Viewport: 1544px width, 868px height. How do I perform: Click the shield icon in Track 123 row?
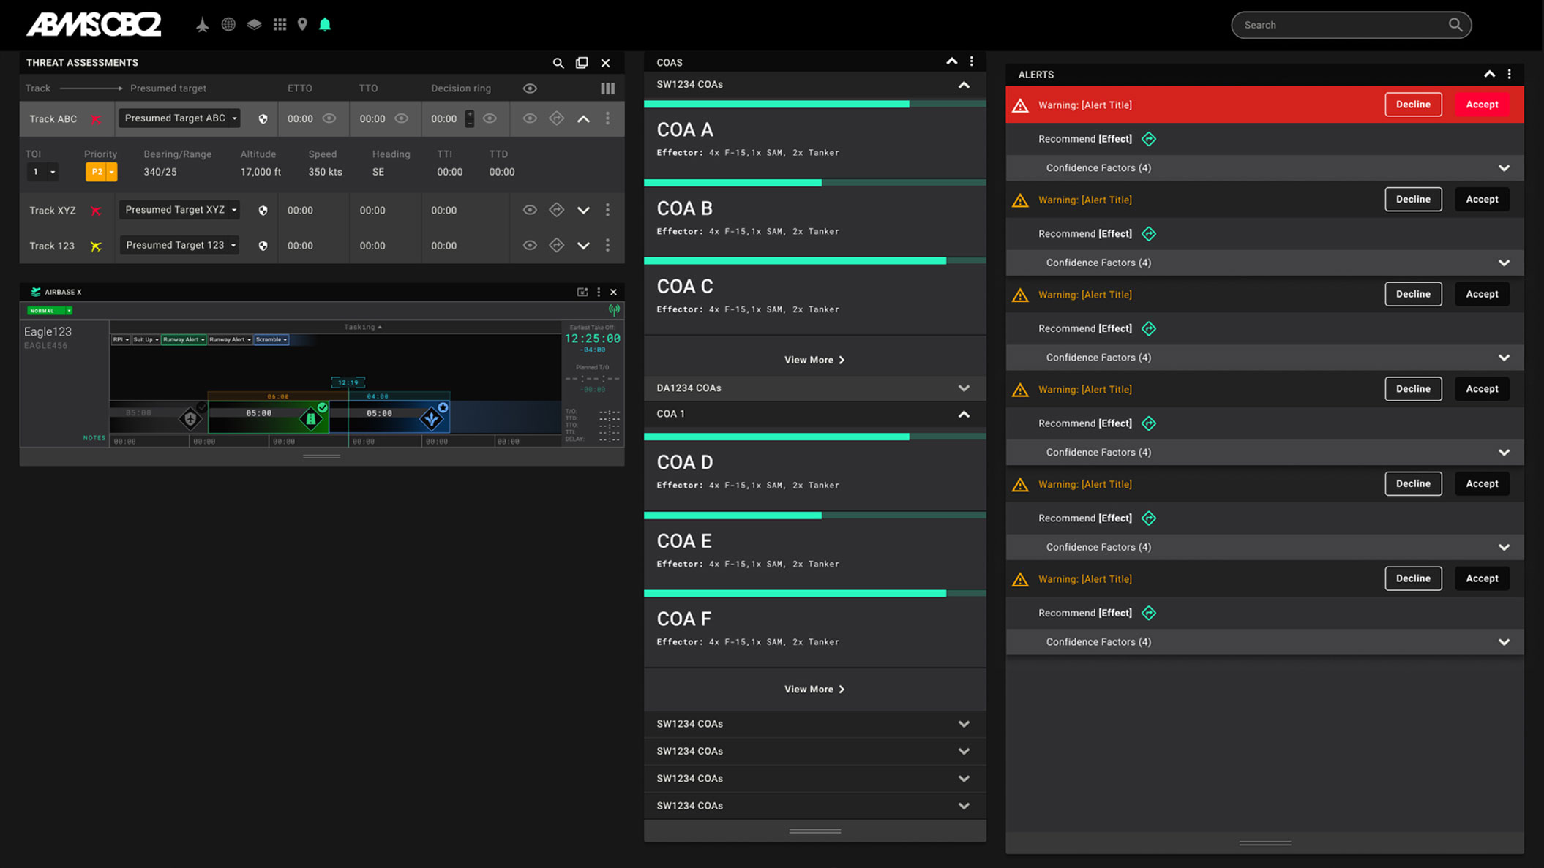[263, 246]
